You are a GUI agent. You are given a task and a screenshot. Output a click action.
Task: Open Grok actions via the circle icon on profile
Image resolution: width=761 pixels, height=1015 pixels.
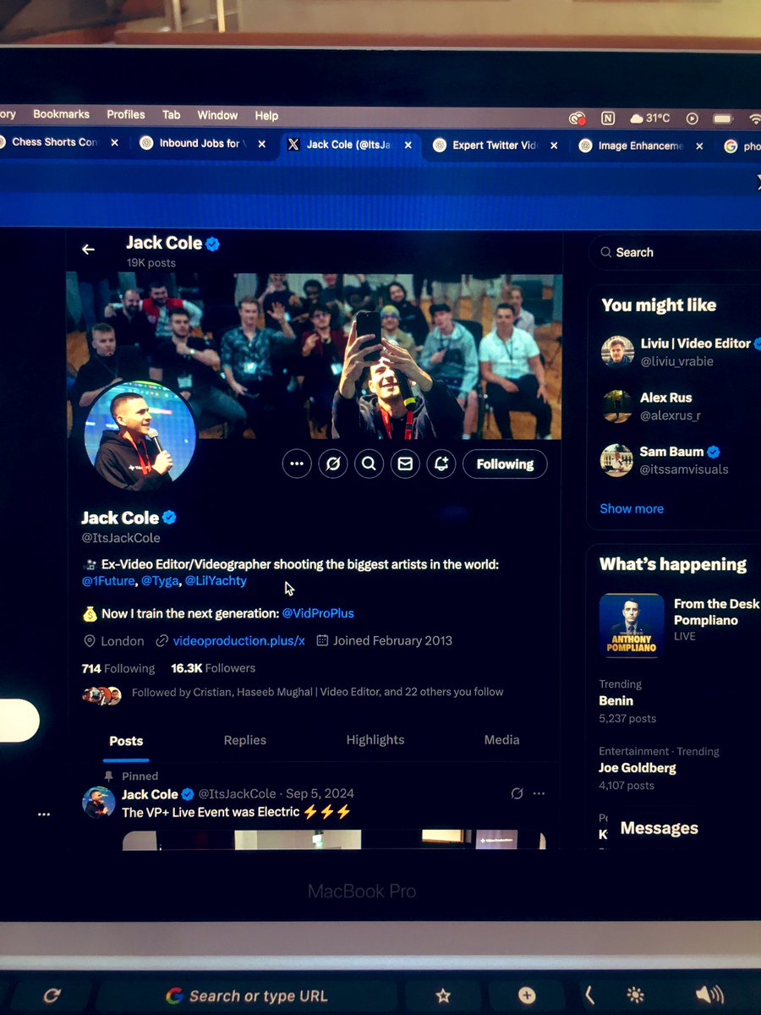332,464
